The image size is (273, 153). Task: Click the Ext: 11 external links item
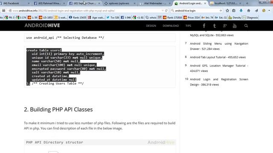click(x=221, y=17)
